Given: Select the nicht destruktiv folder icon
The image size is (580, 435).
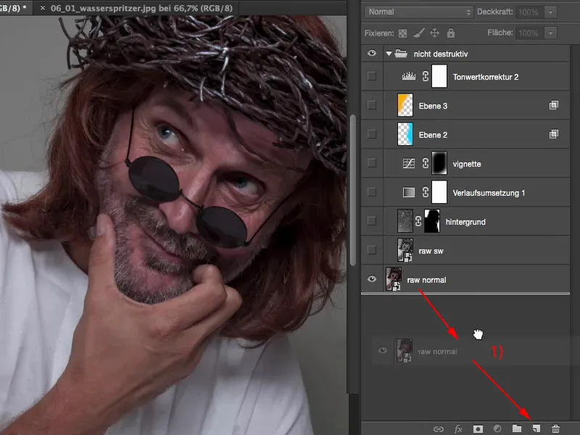Looking at the screenshot, I should (x=401, y=54).
